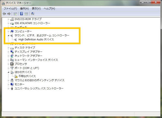Open the ヘルプ(H) menu
This screenshot has width=162, height=118.
(x=49, y=8)
